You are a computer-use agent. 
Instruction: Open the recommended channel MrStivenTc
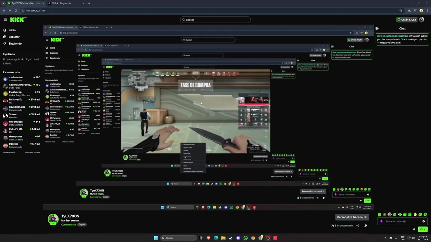(22, 101)
